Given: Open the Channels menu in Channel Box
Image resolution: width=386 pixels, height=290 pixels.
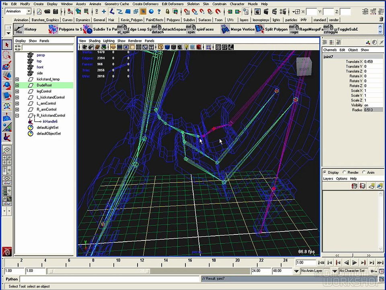Looking at the screenshot, I should pyautogui.click(x=330, y=50).
